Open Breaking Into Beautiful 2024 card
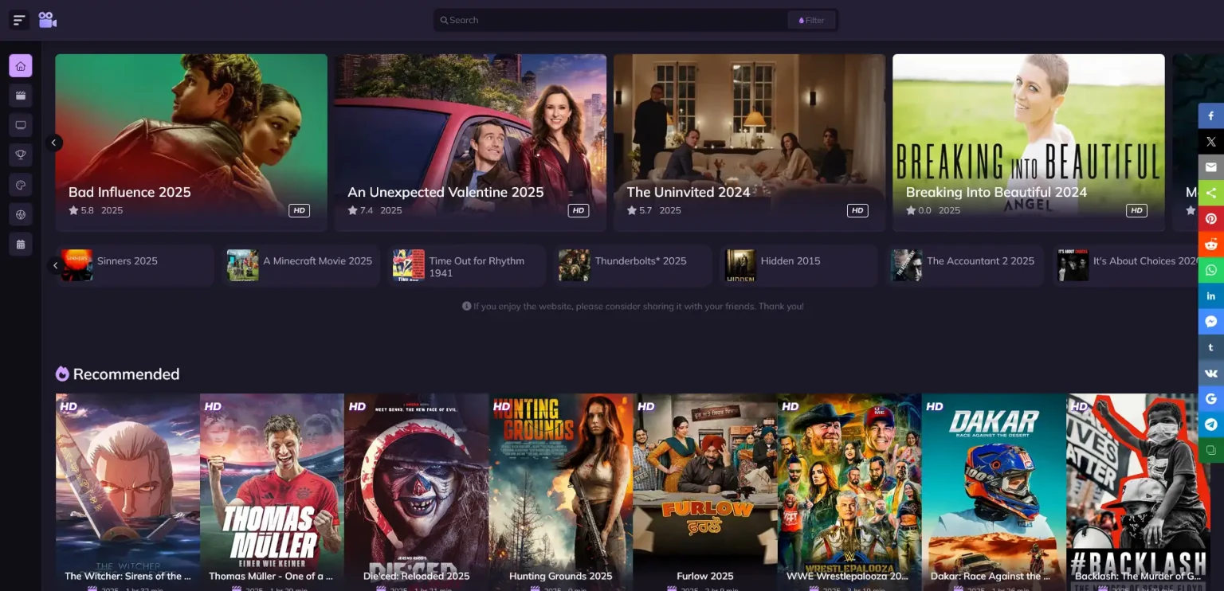The image size is (1224, 591). coord(1029,143)
